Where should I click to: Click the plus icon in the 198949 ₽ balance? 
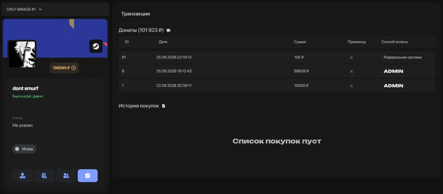[x=73, y=68]
